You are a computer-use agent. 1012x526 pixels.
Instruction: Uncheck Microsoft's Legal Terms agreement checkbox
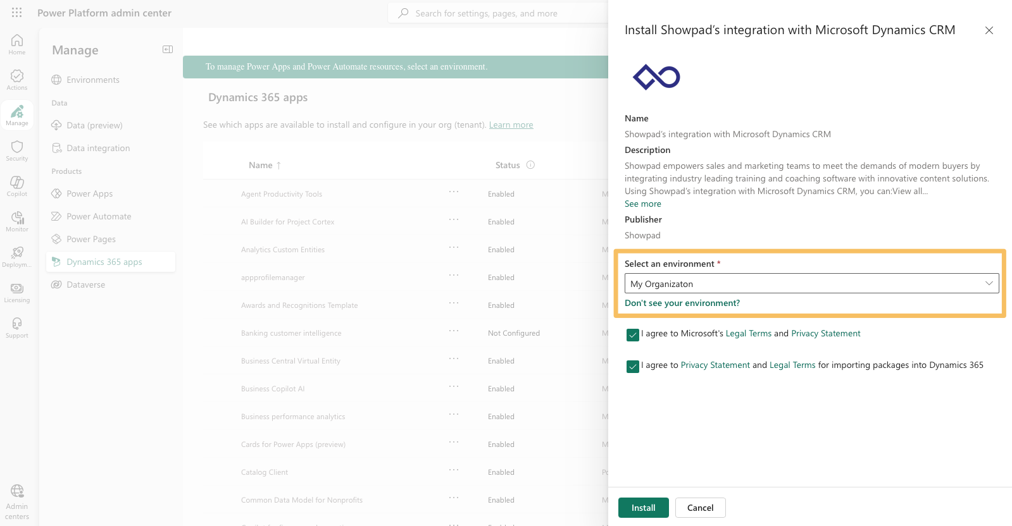633,335
